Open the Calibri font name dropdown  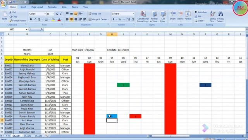click(45, 14)
